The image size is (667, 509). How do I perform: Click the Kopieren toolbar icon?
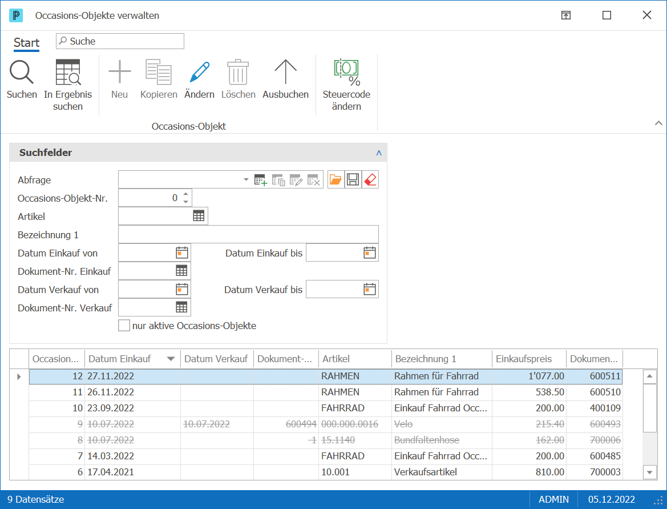pos(159,71)
